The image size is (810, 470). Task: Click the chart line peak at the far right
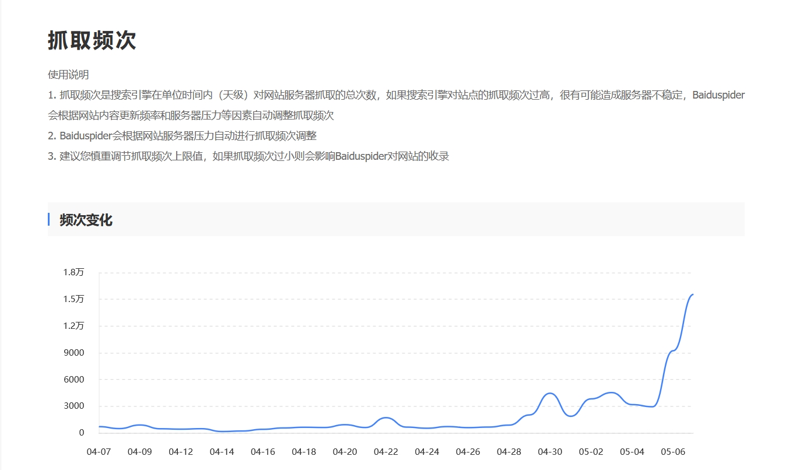tap(692, 294)
